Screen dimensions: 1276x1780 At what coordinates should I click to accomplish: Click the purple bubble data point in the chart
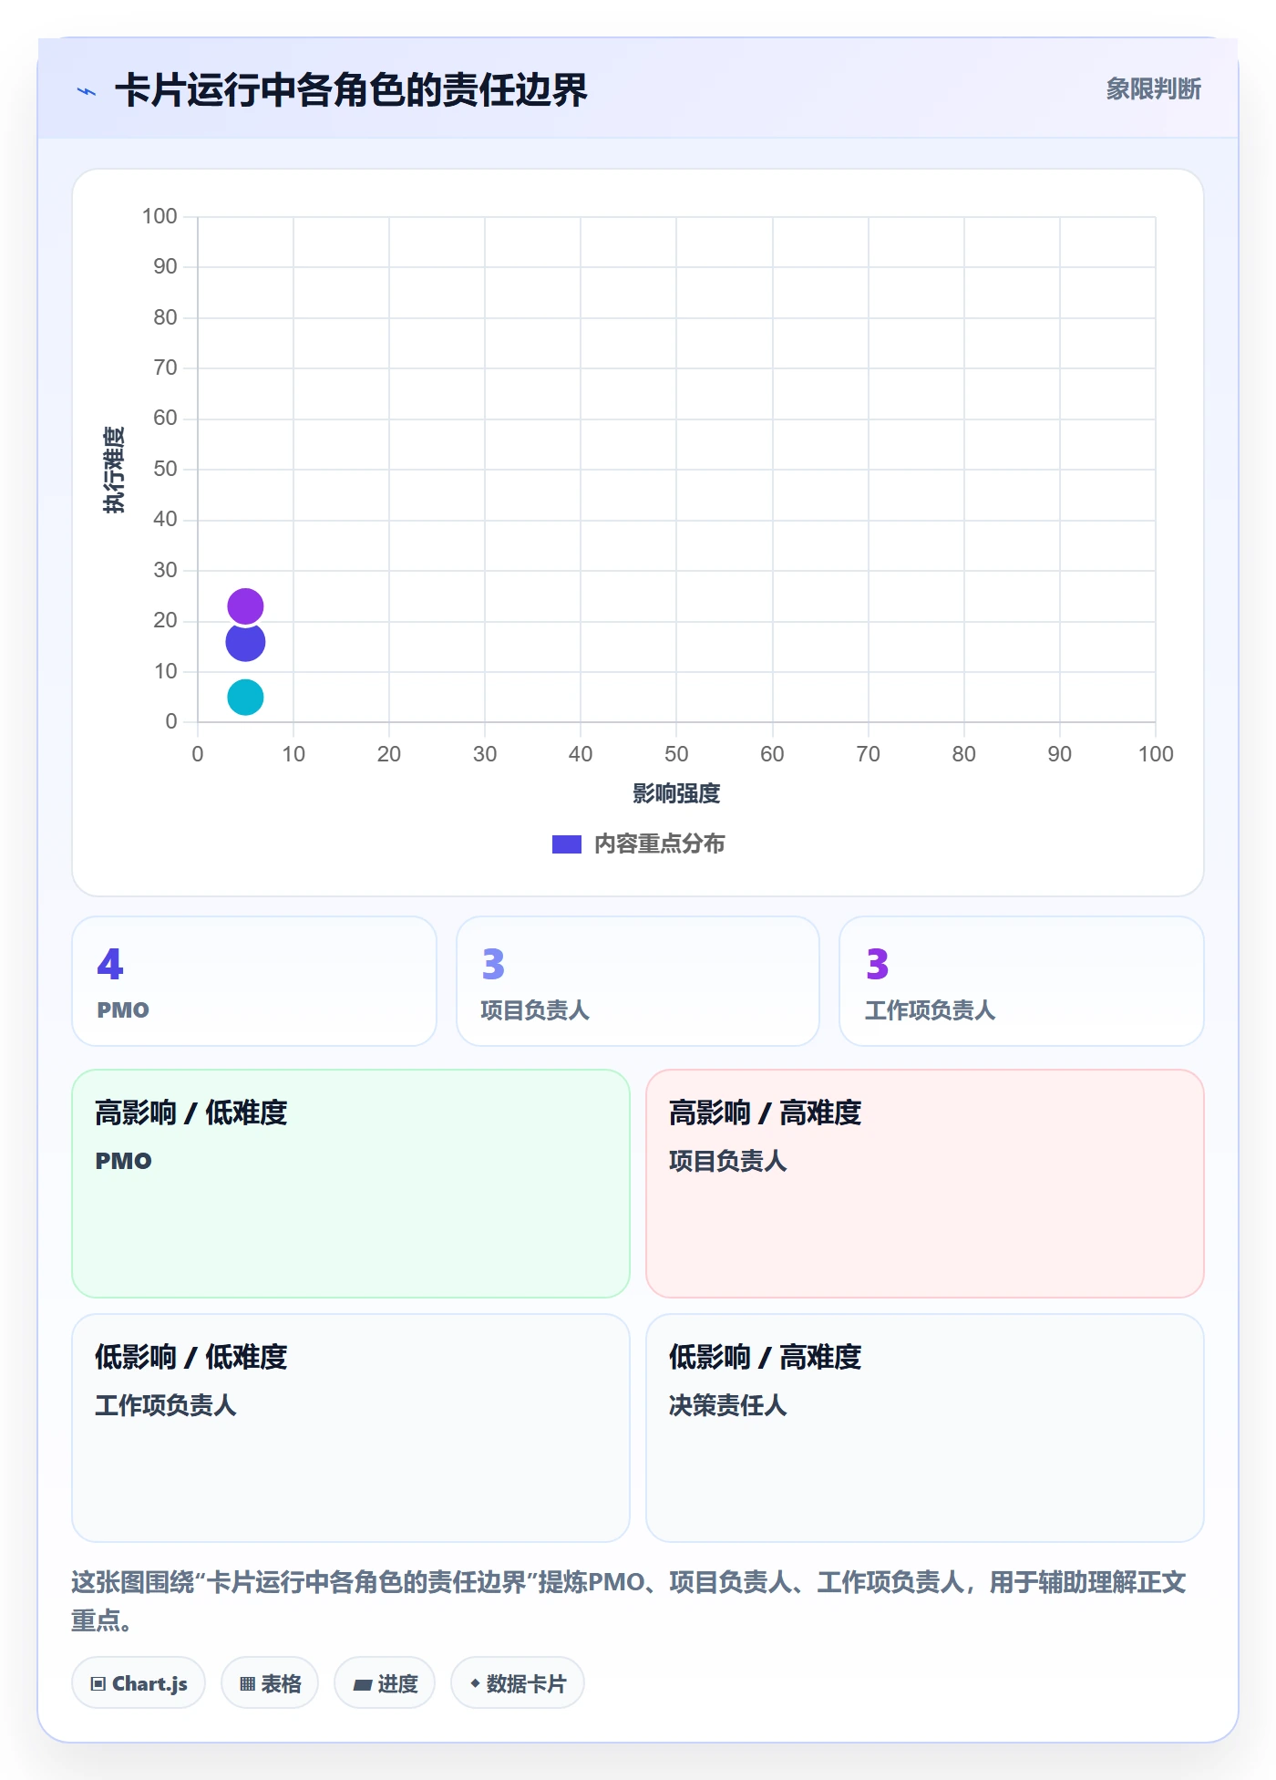[x=245, y=605]
